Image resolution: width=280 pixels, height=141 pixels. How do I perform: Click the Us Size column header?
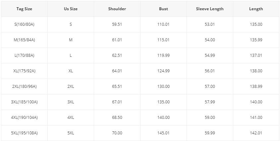(71, 9)
